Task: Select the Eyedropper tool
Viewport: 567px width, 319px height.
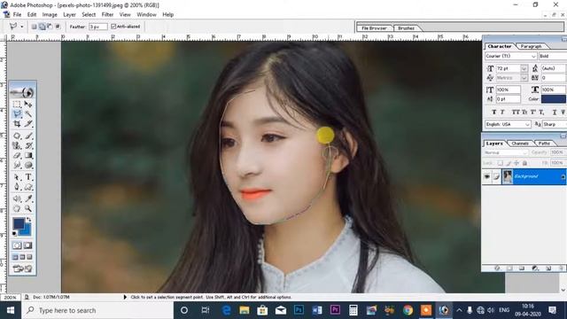Action: (28, 198)
